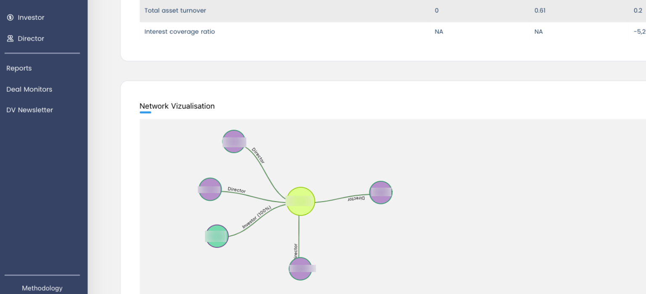
Task: Open the DV Newsletter
Action: click(29, 110)
